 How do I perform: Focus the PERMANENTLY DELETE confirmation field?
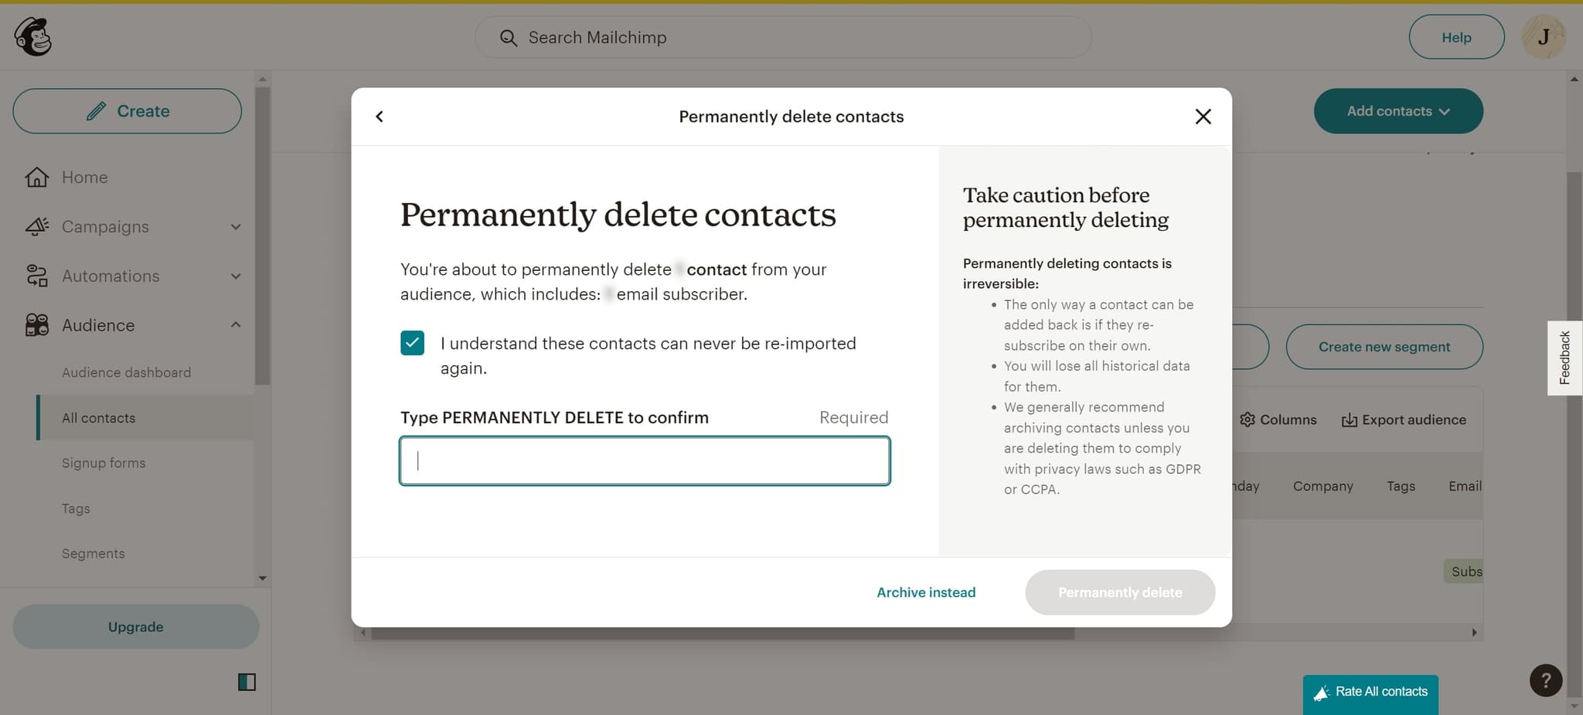645,461
